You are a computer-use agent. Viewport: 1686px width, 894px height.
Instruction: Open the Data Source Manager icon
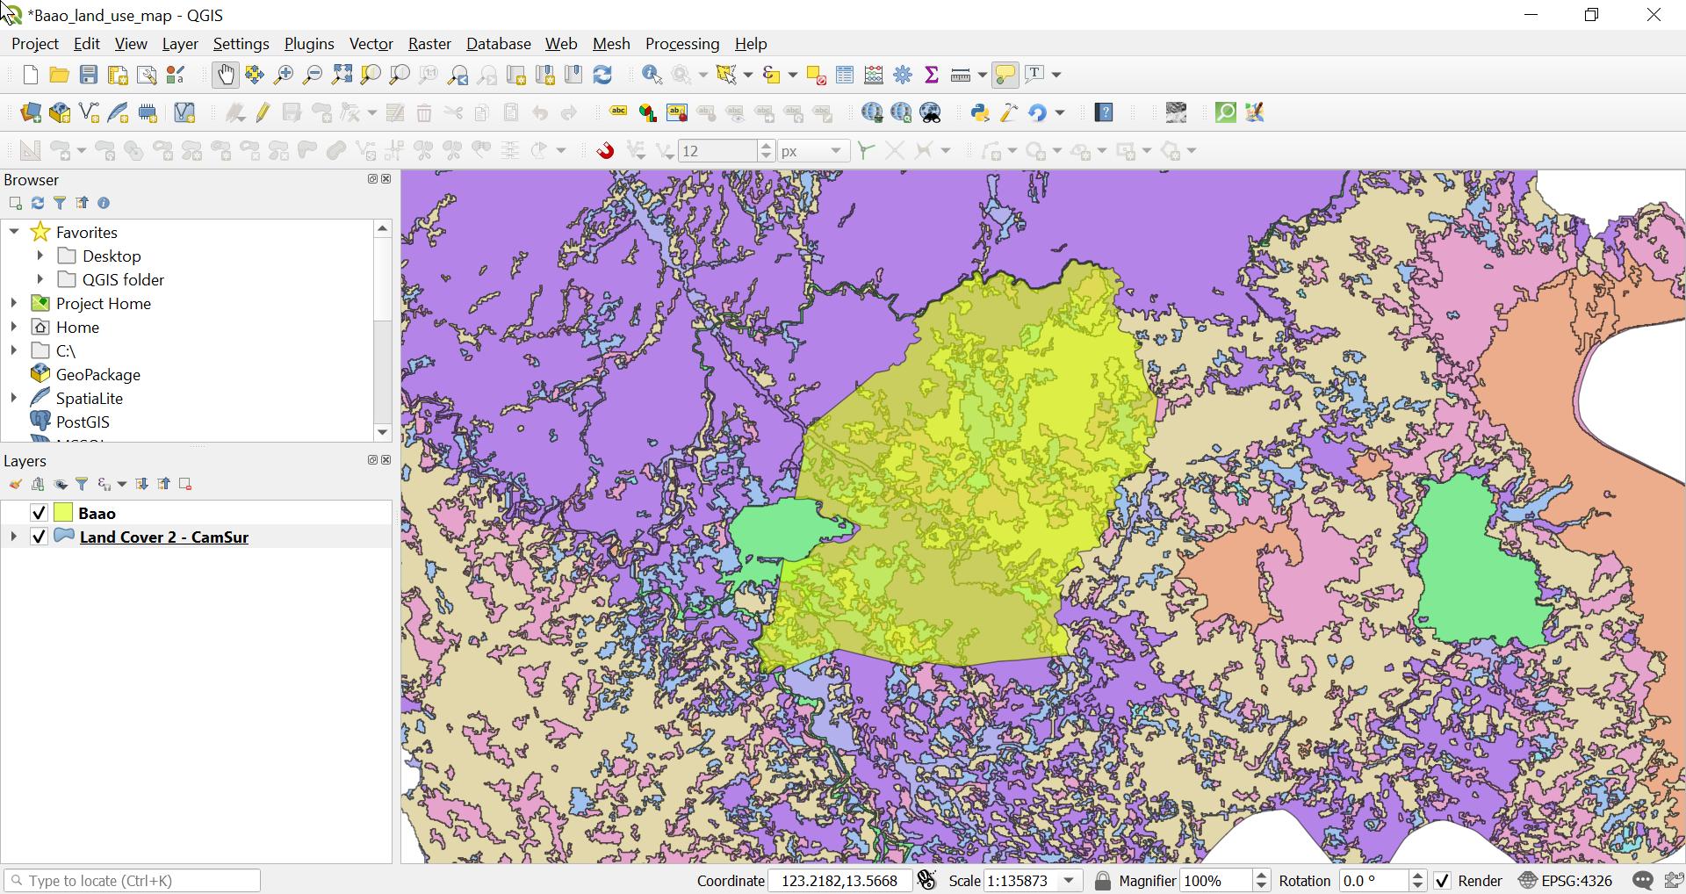pos(31,112)
